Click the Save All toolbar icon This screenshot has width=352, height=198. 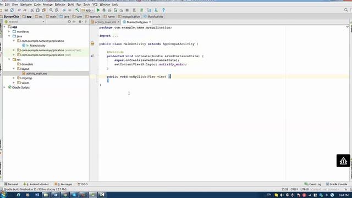click(x=6, y=10)
